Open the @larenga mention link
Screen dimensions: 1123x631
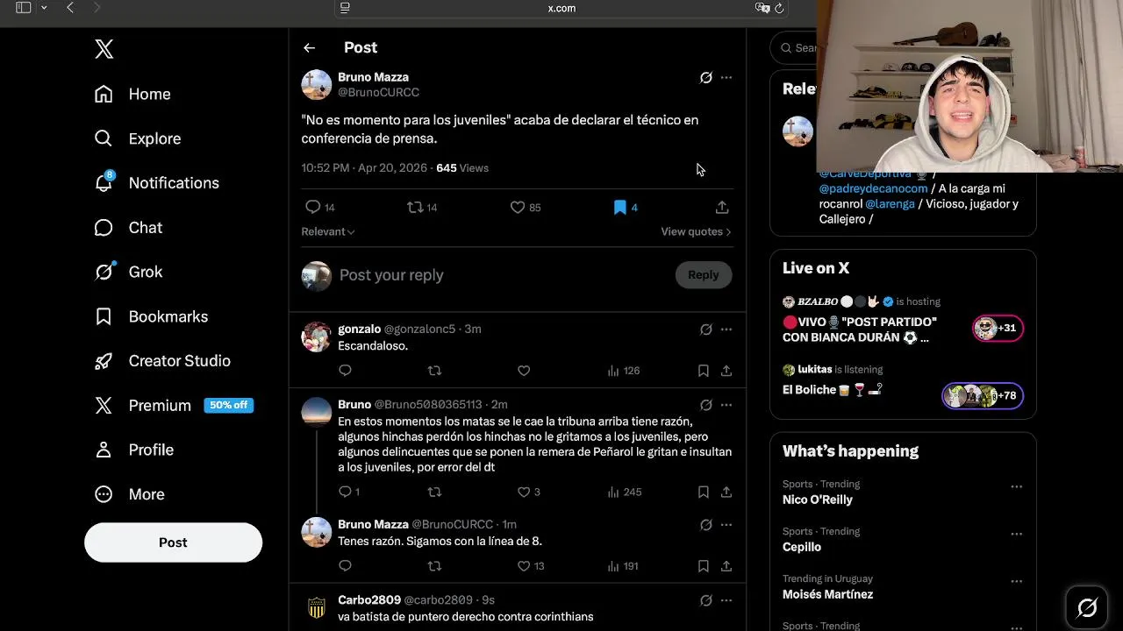click(890, 203)
